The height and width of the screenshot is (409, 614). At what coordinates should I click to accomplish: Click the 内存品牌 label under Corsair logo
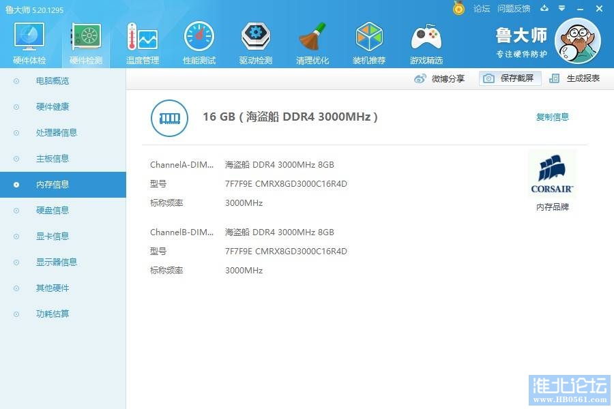tap(552, 207)
